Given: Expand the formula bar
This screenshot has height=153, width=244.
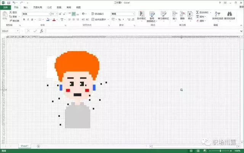Looking at the screenshot, I should click(x=241, y=31).
